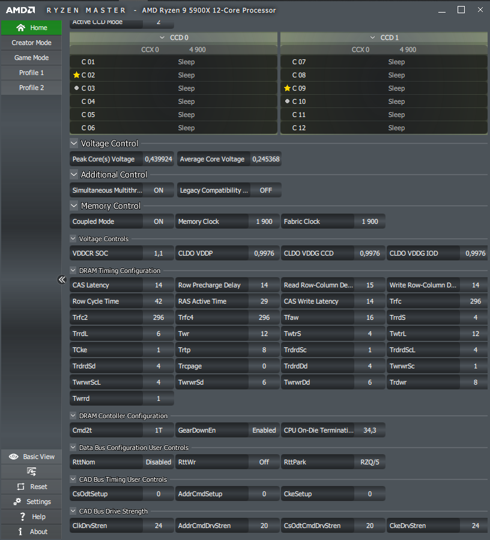490x540 pixels.
Task: Click GearDownEn Enabled value
Action: coord(264,430)
